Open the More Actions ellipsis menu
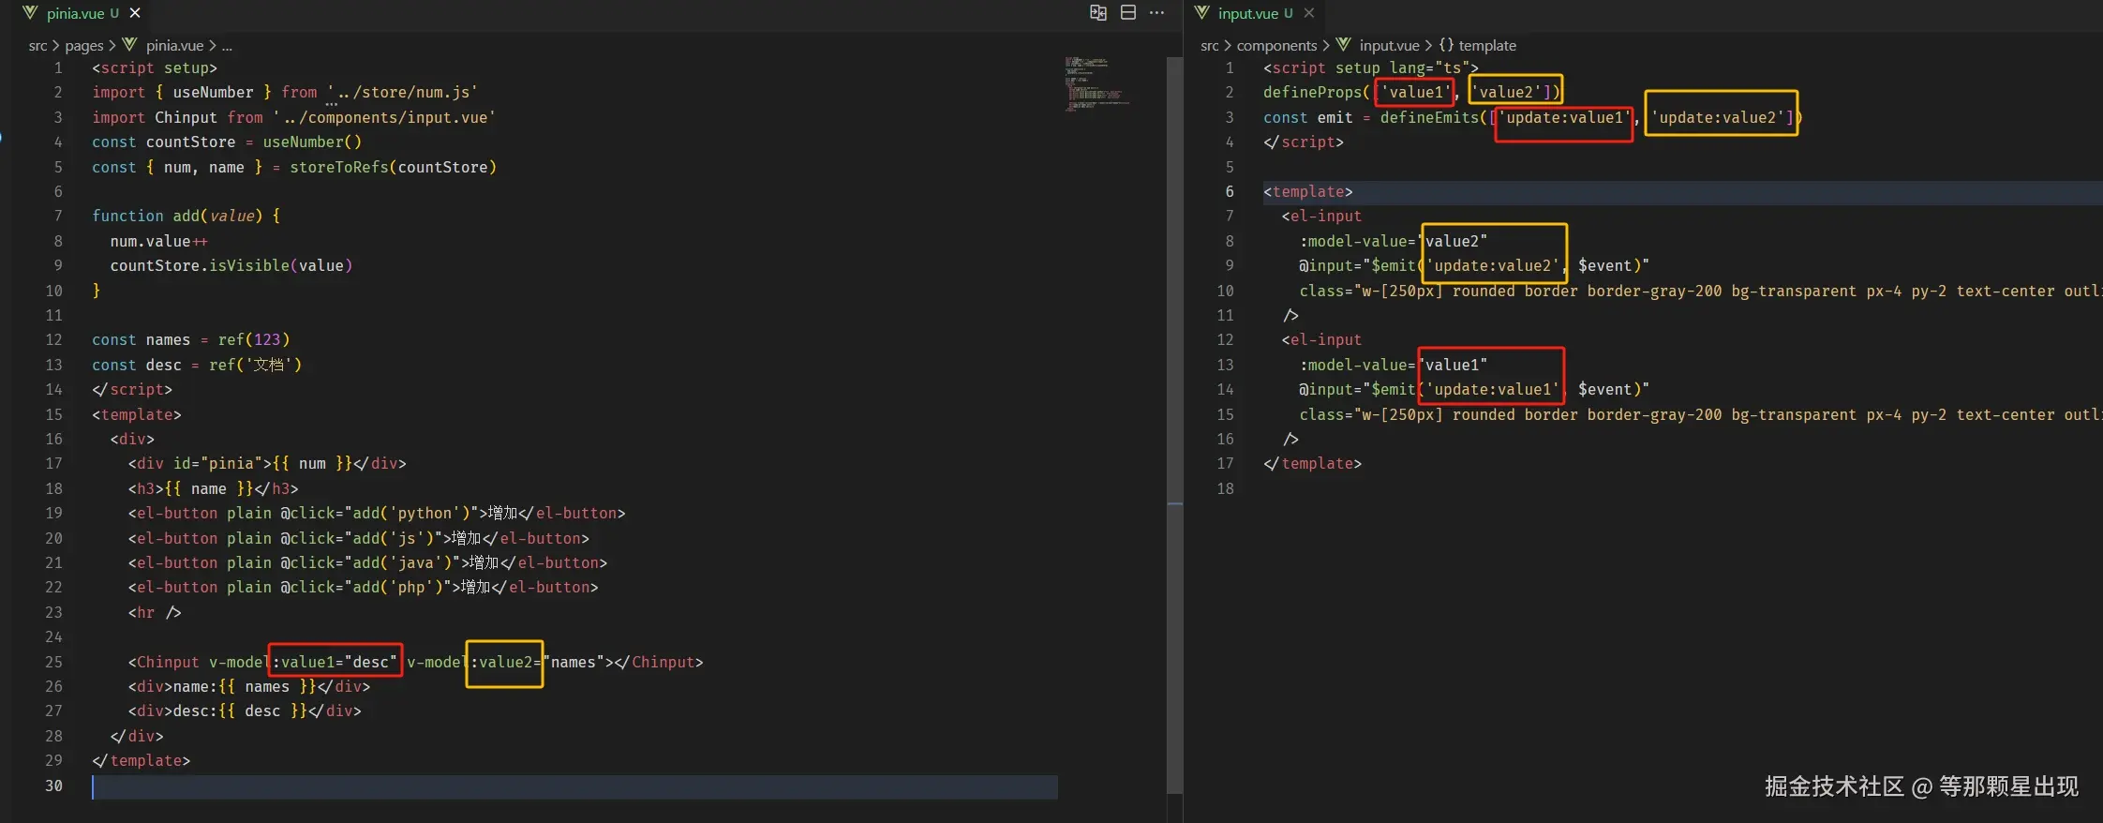 click(1157, 12)
